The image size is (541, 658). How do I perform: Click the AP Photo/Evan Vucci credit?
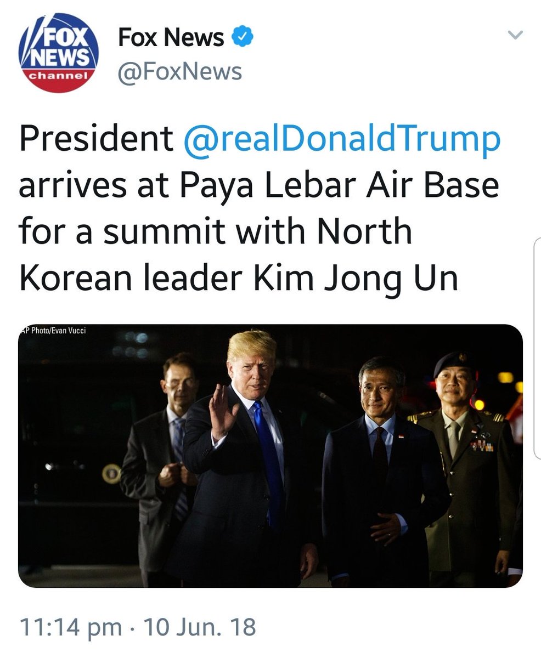click(x=53, y=331)
